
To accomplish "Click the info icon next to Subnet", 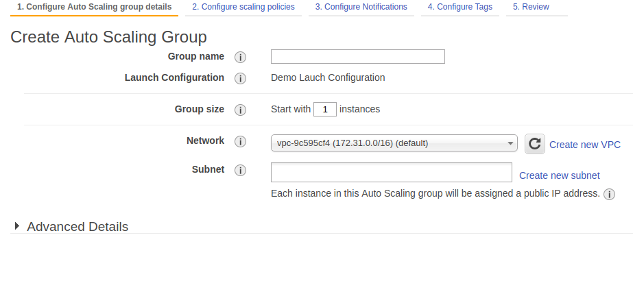I will coord(240,170).
